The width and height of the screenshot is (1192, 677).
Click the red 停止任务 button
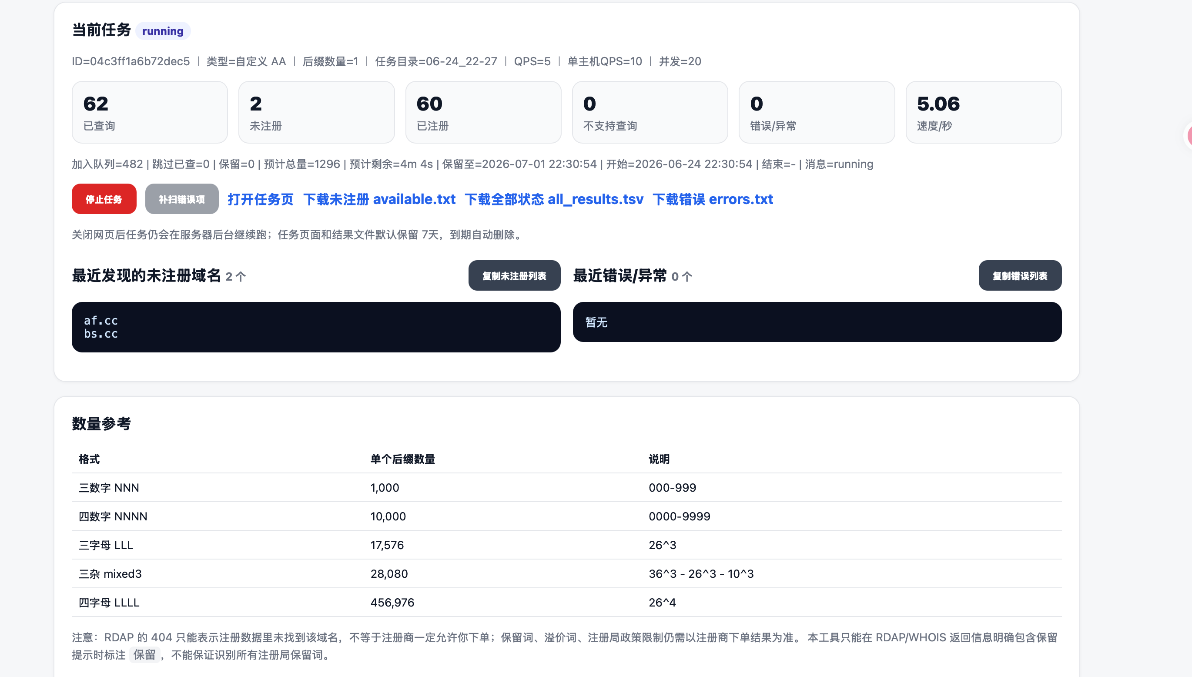104,199
